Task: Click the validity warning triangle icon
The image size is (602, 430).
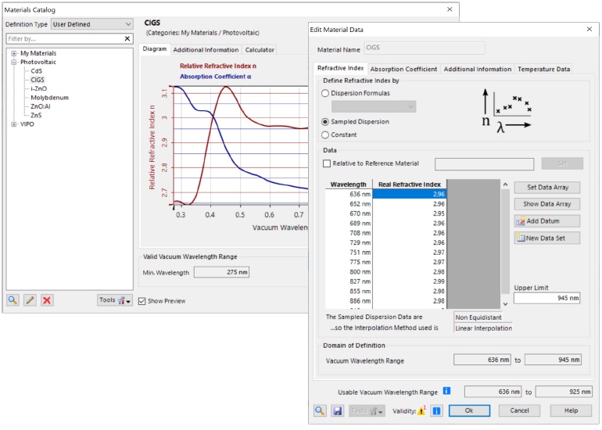Action: (421, 410)
